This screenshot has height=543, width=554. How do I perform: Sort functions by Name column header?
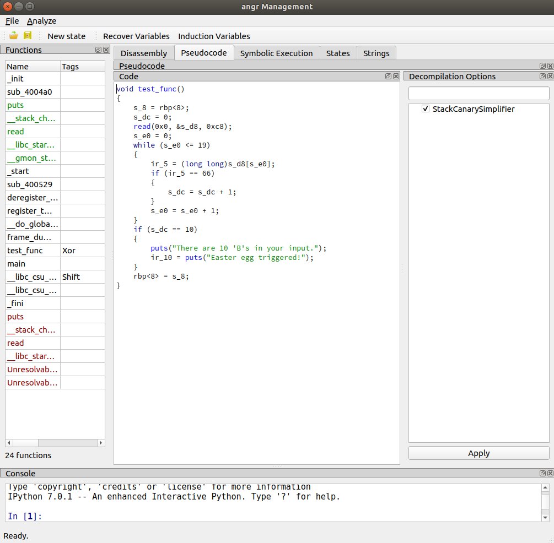coord(33,67)
